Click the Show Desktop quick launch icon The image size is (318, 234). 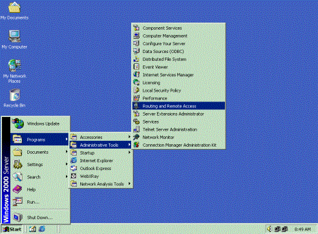click(x=33, y=229)
